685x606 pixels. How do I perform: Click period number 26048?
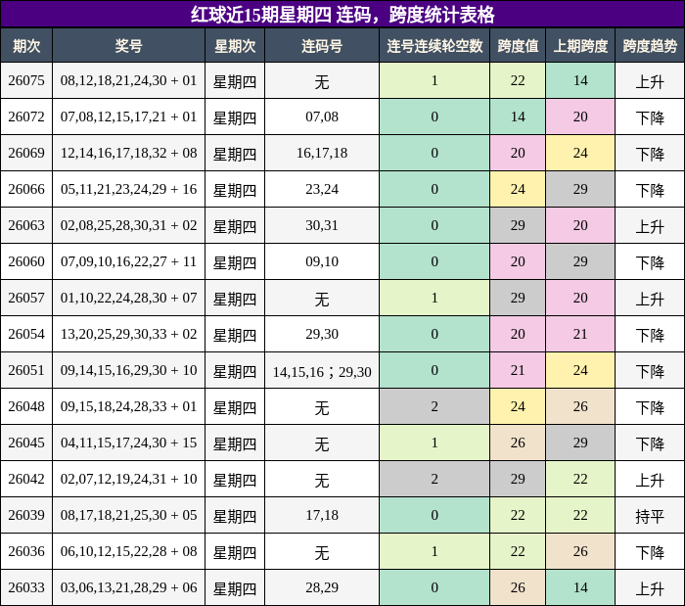coord(26,406)
